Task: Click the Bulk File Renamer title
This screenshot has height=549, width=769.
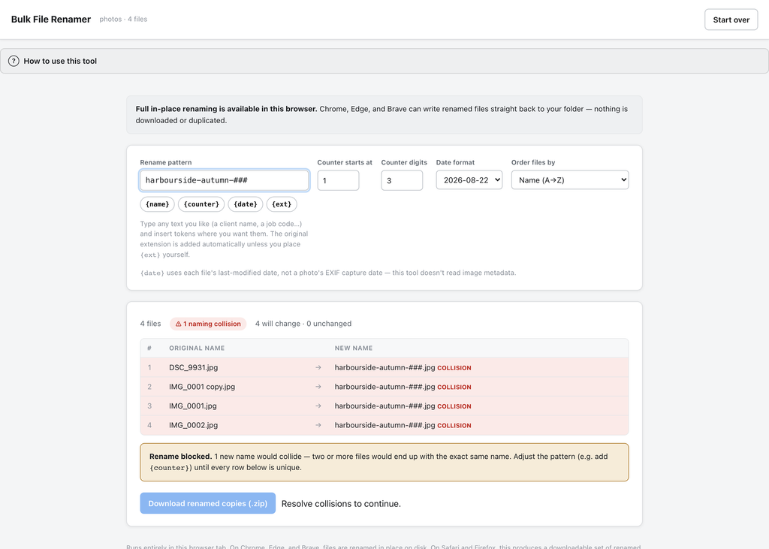Action: click(x=51, y=19)
